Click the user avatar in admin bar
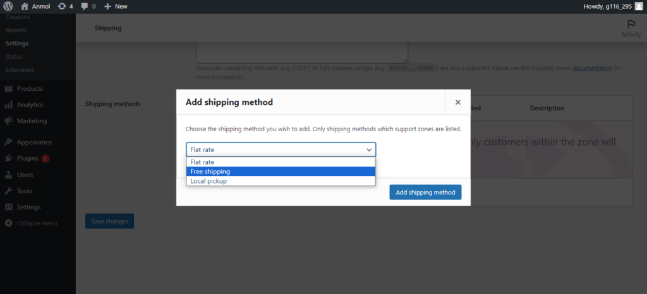Image resolution: width=647 pixels, height=294 pixels. point(639,6)
